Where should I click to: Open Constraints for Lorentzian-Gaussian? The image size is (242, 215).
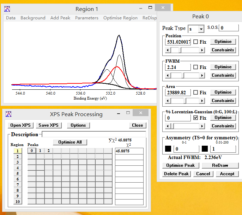pos(223,126)
